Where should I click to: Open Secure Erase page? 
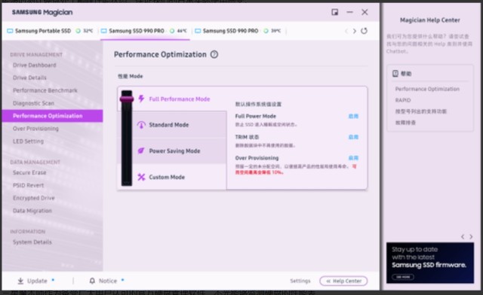pyautogui.click(x=29, y=172)
